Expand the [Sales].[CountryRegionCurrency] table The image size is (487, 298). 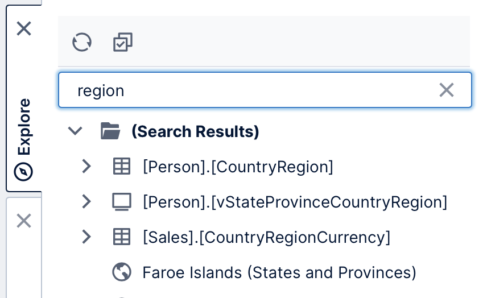pos(86,237)
